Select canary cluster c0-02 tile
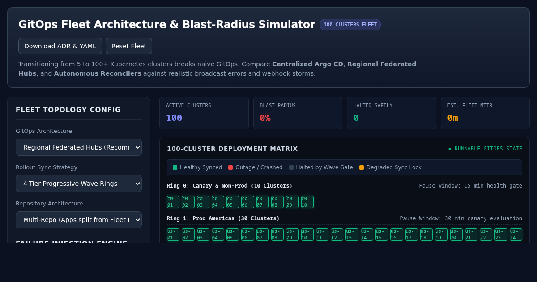The image size is (537, 282). click(188, 202)
